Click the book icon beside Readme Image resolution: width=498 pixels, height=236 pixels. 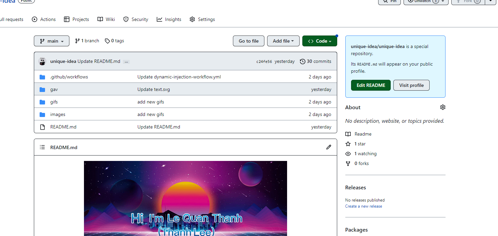(348, 134)
